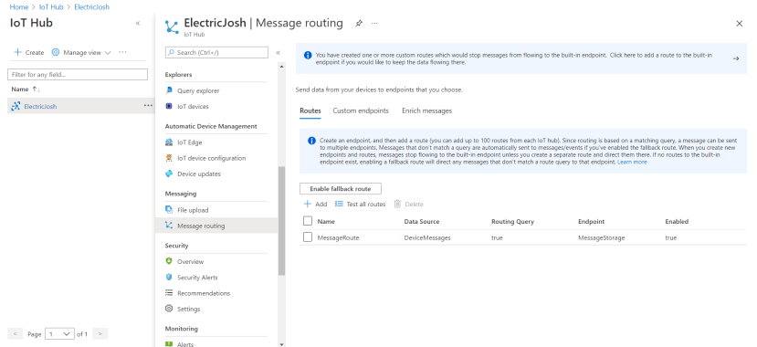Click the Security Overview shield icon
Image resolution: width=757 pixels, height=347 pixels.
click(169, 261)
